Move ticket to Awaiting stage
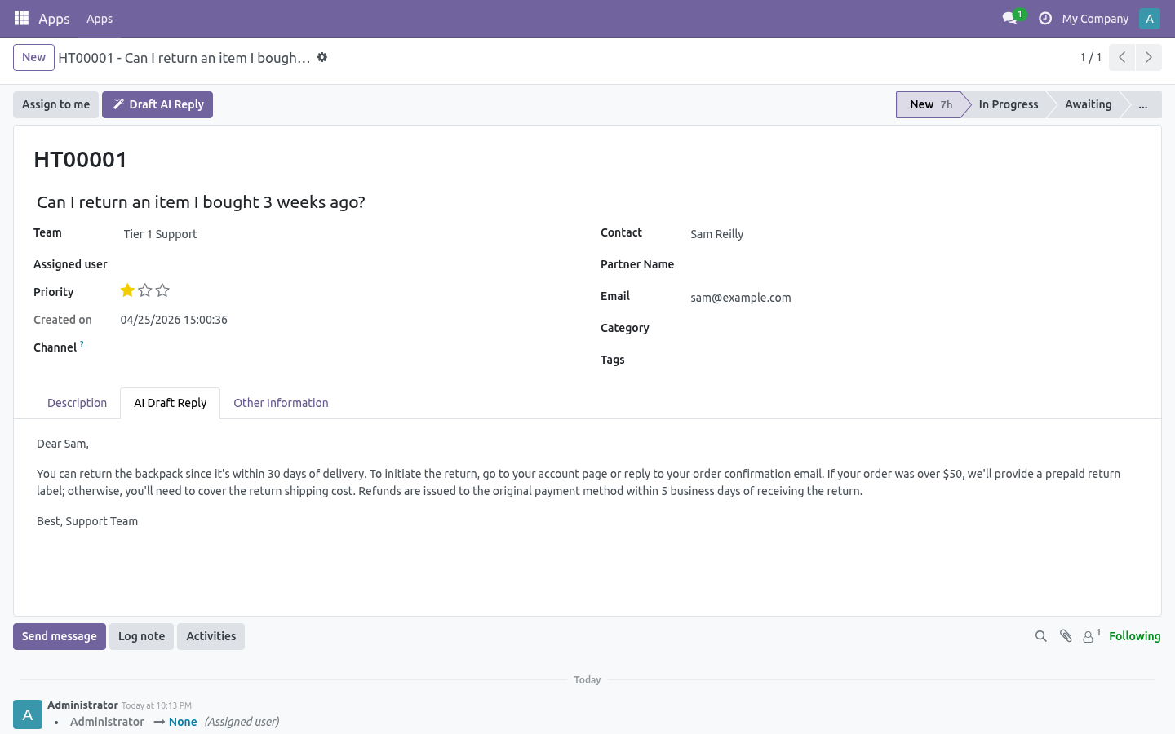This screenshot has height=734, width=1175. coord(1088,104)
